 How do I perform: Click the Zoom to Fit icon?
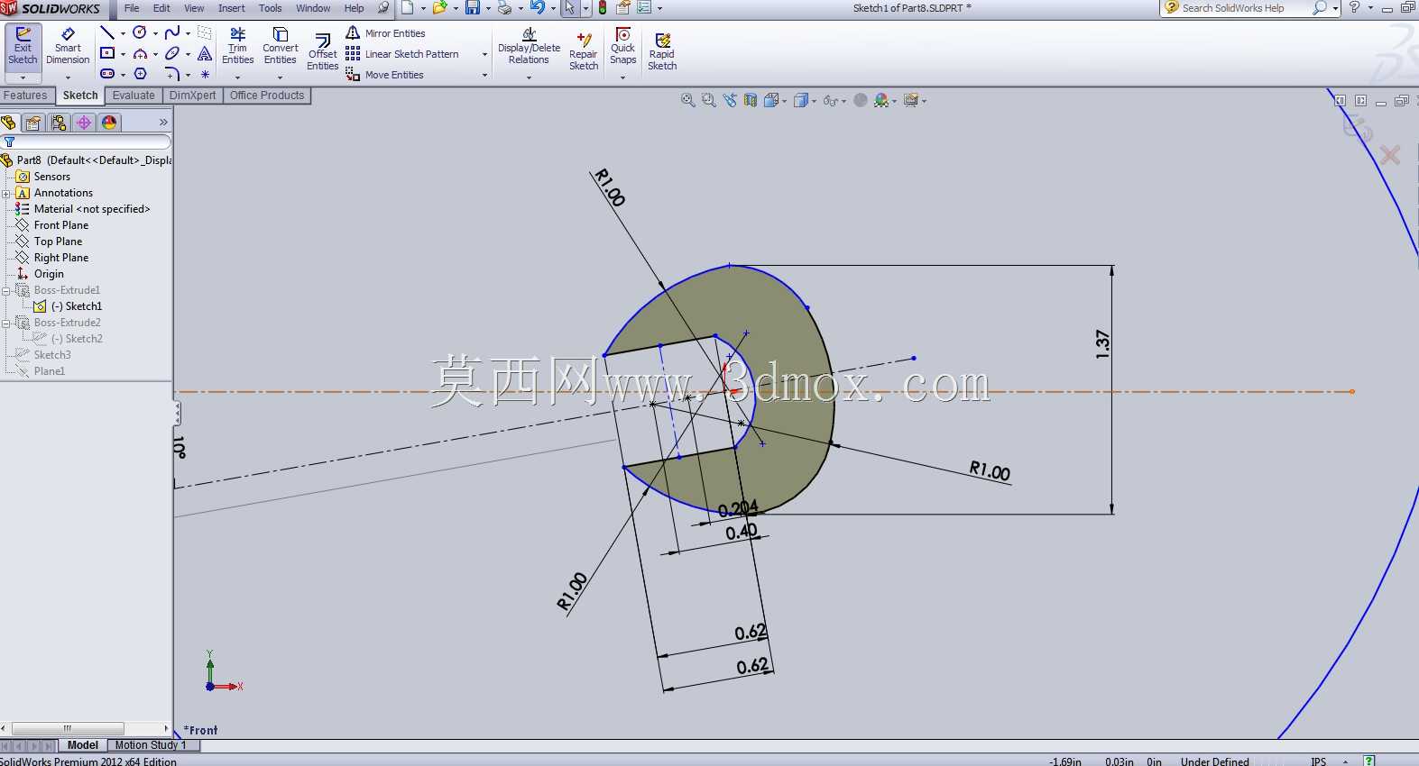coord(688,101)
